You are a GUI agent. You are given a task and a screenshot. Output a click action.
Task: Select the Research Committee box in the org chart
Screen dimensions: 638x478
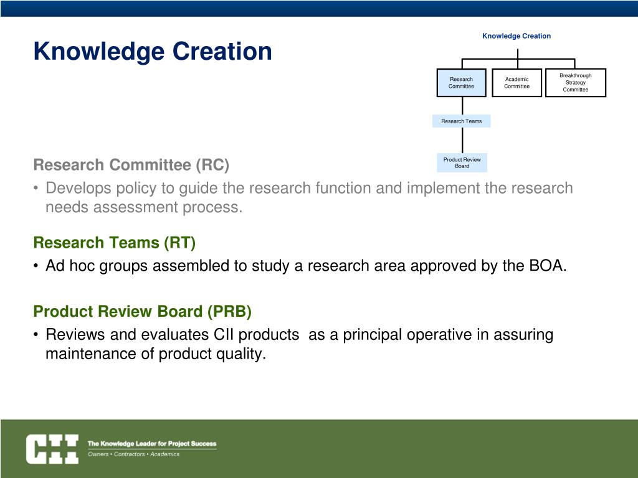click(x=462, y=83)
